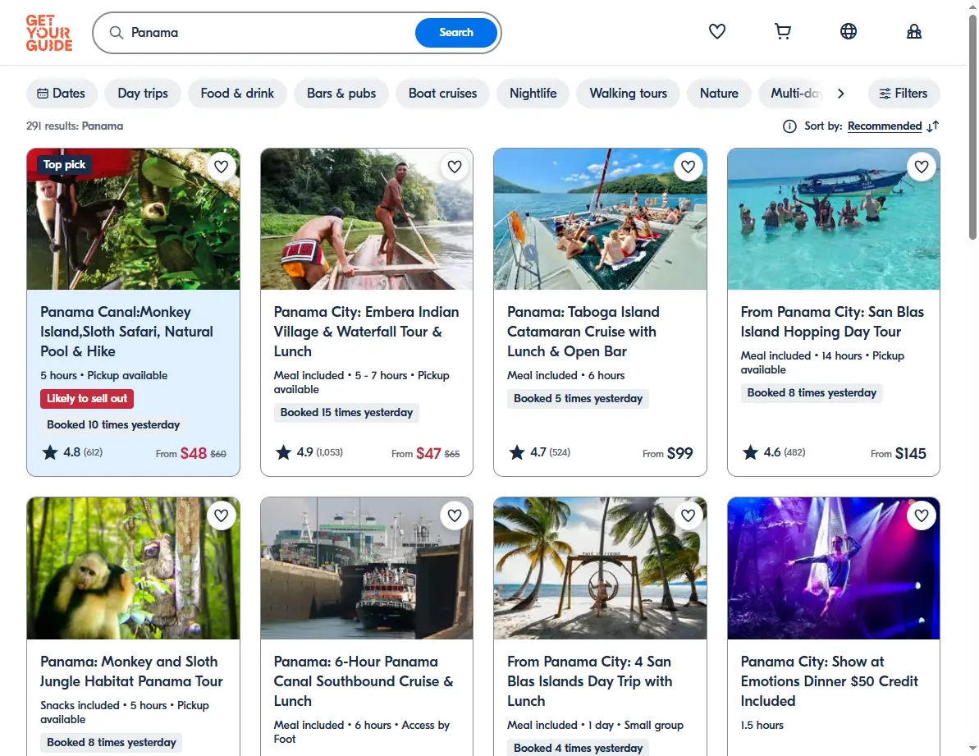
Task: Click the catamaran photo thumbnail
Action: point(600,219)
